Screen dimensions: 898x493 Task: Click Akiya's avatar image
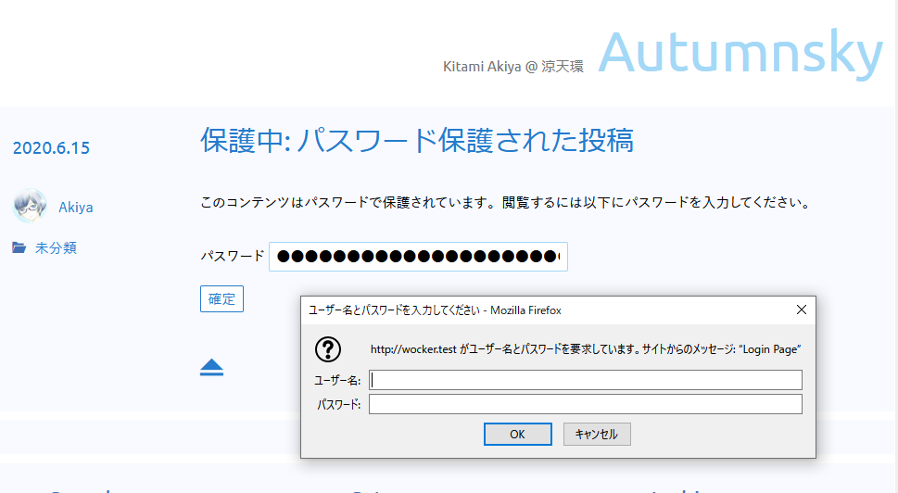click(x=30, y=207)
